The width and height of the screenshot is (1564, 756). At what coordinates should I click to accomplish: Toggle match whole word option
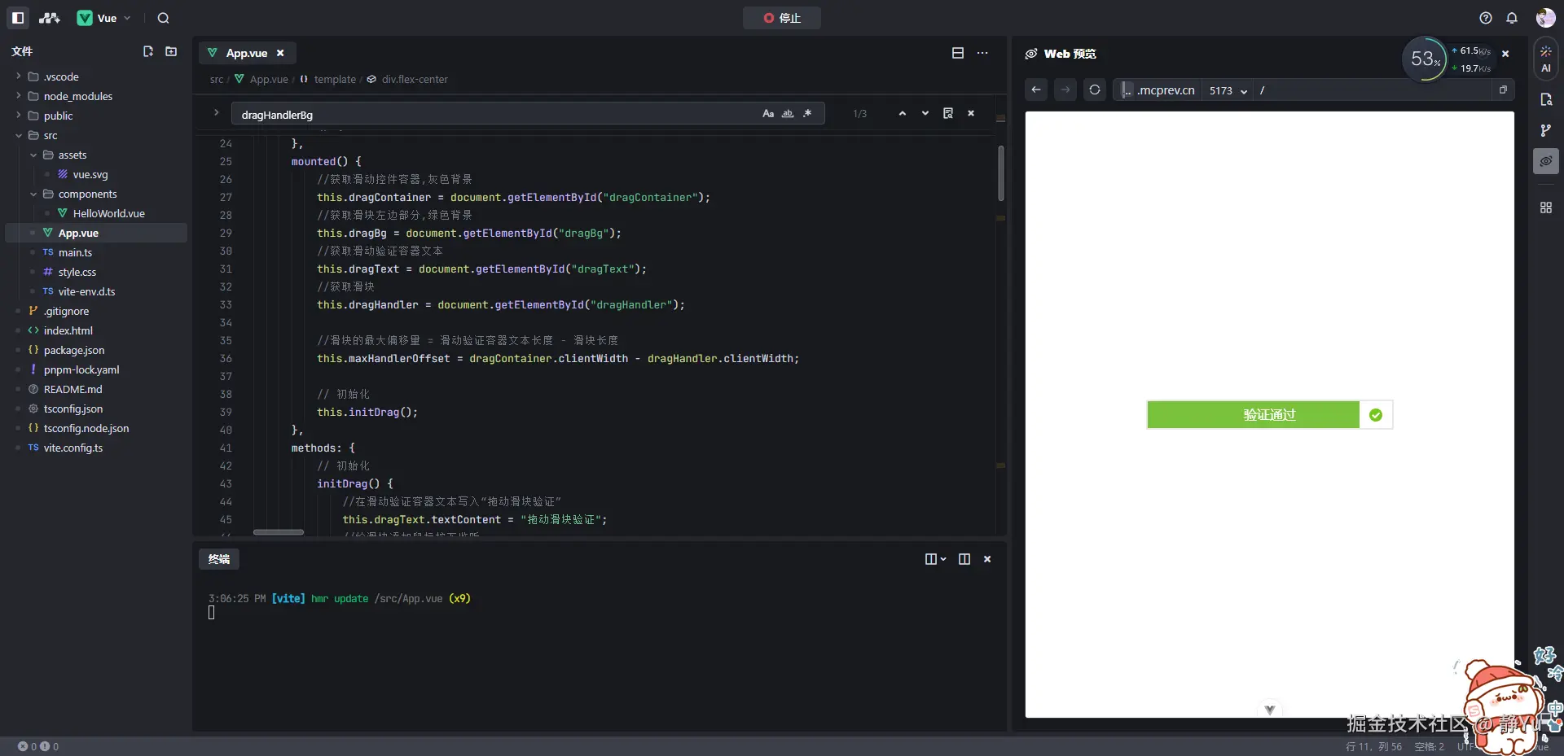(x=788, y=113)
